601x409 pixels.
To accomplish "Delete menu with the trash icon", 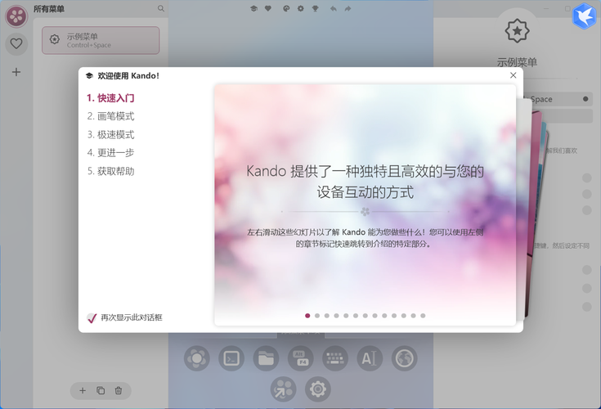I will [x=119, y=391].
